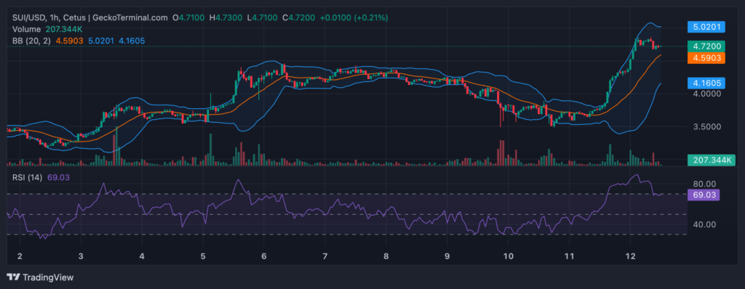Click the 4.0000 price axis label
This screenshot has width=745, height=289.
pos(704,94)
